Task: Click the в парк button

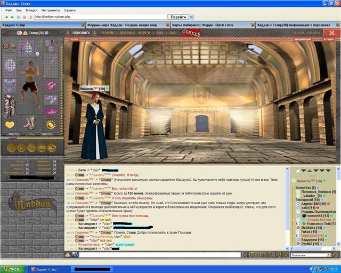Action: point(328,39)
